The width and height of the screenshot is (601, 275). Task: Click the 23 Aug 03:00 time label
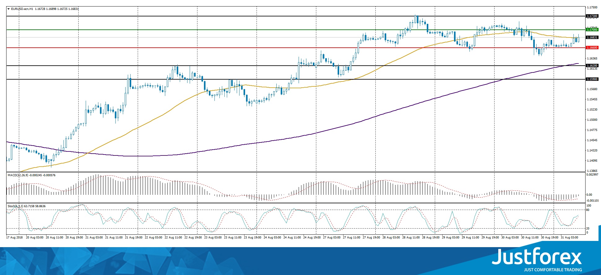(x=213, y=238)
